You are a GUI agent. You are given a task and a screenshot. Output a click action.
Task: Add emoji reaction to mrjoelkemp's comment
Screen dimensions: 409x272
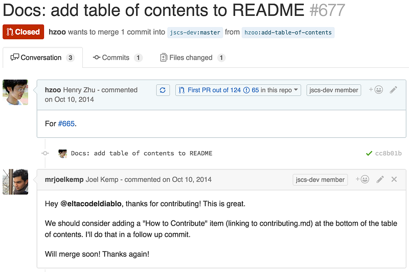pos(362,179)
